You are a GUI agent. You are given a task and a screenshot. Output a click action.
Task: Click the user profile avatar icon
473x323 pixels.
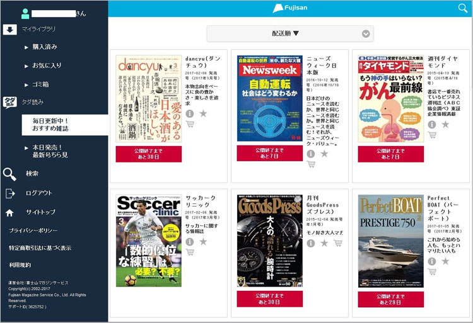coord(25,14)
